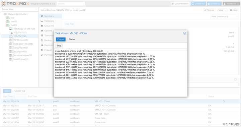Stop the running clone task
The width and height of the screenshot is (241, 127).
[x=59, y=46]
